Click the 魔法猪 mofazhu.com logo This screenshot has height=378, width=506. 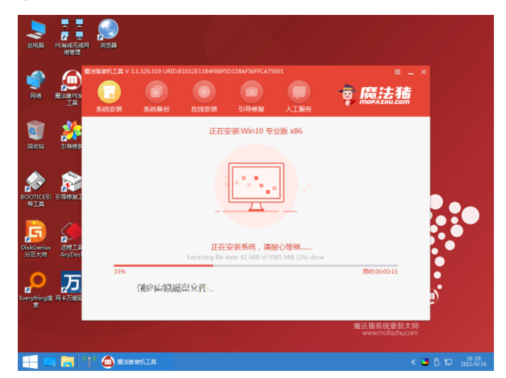point(375,94)
